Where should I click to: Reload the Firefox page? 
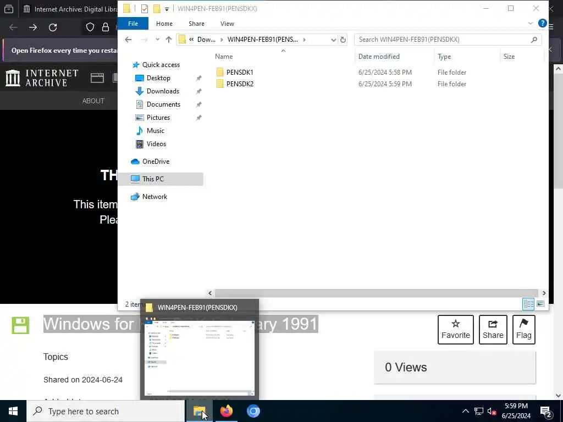53,27
